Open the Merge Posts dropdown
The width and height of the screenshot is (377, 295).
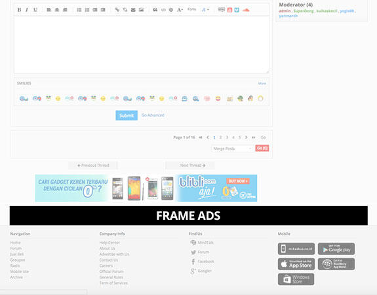233,148
